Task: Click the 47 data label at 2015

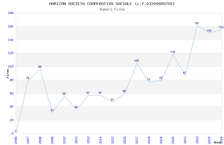Action: coord(112,100)
